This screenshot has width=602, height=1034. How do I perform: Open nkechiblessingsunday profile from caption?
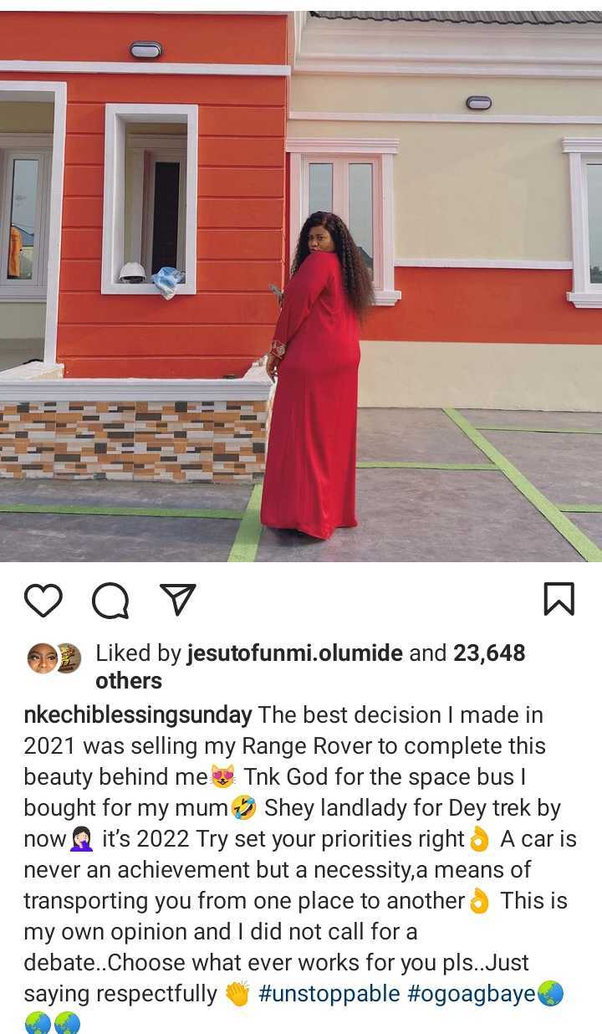[x=138, y=715]
